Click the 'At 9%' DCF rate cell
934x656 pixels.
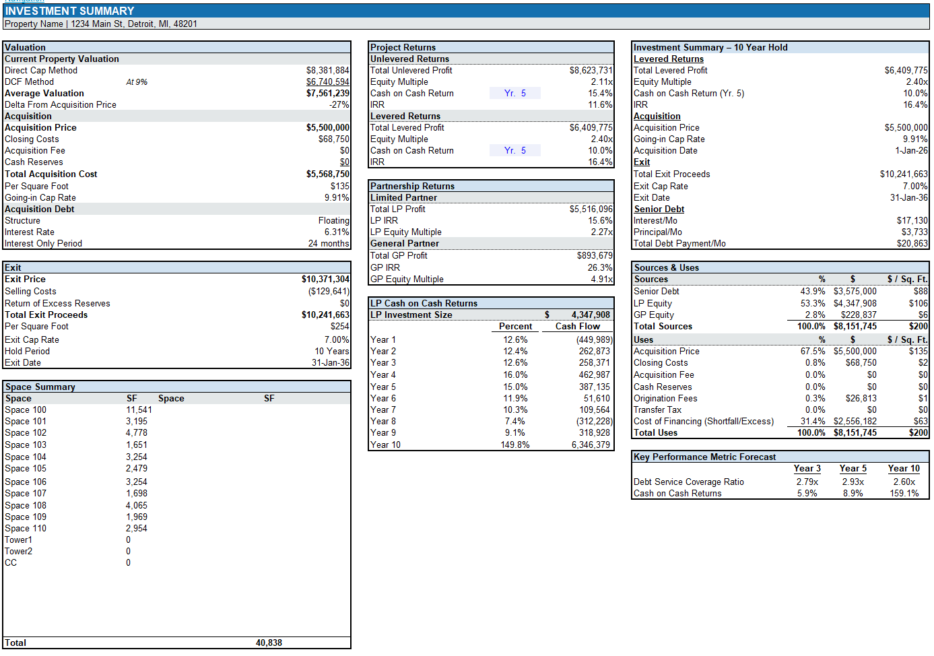(x=137, y=82)
